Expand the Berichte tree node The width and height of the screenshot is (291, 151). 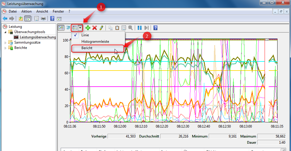tap(5, 48)
